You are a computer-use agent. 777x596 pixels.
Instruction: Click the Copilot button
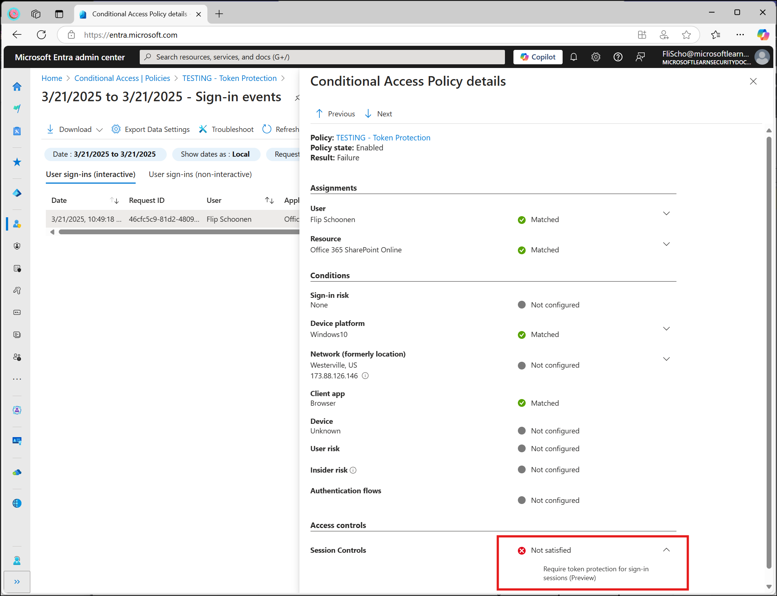[x=537, y=57]
